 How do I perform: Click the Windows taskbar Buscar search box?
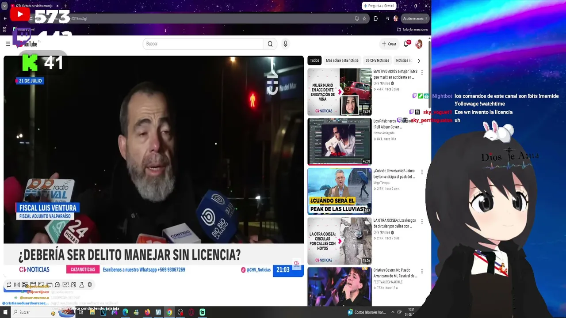(43, 312)
